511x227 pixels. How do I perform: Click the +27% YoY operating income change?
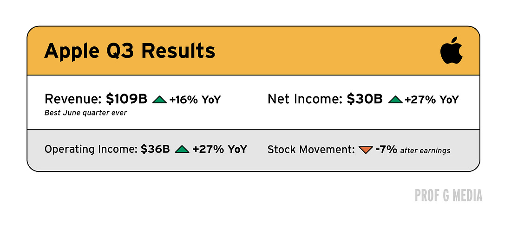(x=220, y=149)
